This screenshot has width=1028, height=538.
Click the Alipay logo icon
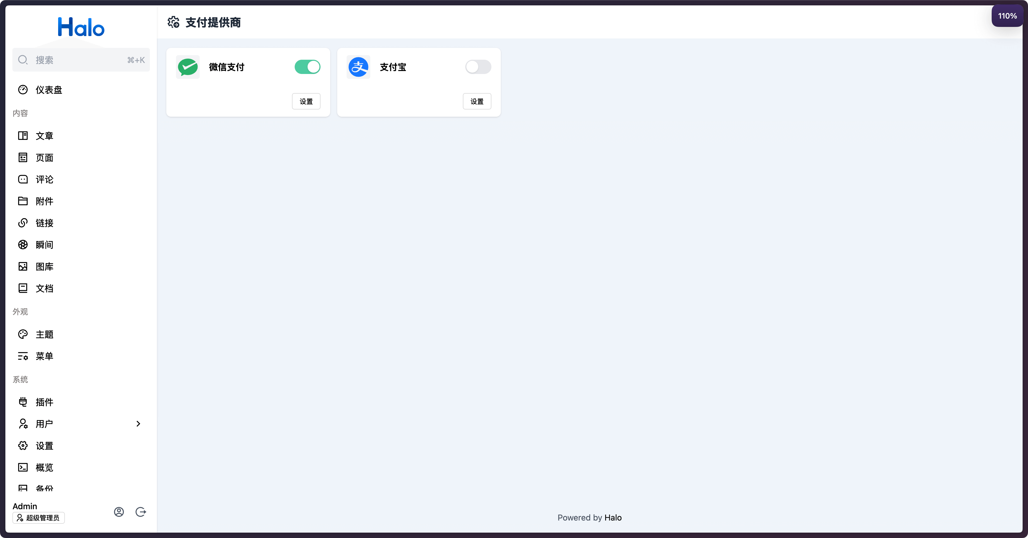pos(358,67)
